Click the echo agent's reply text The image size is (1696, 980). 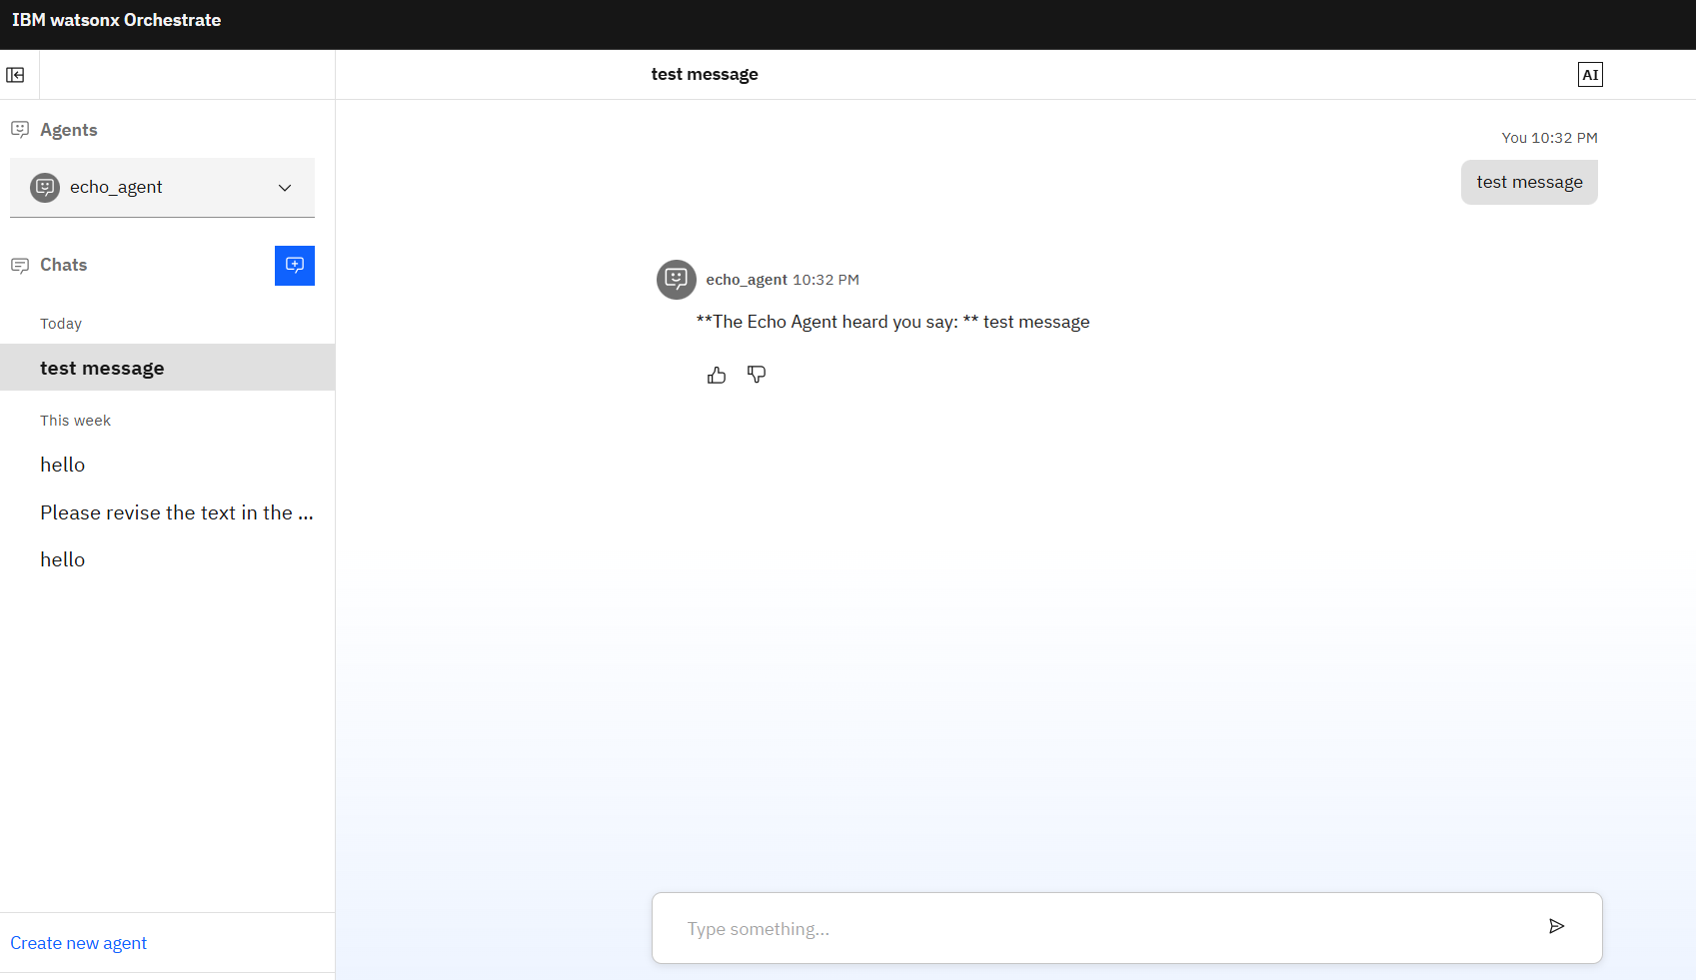[892, 322]
